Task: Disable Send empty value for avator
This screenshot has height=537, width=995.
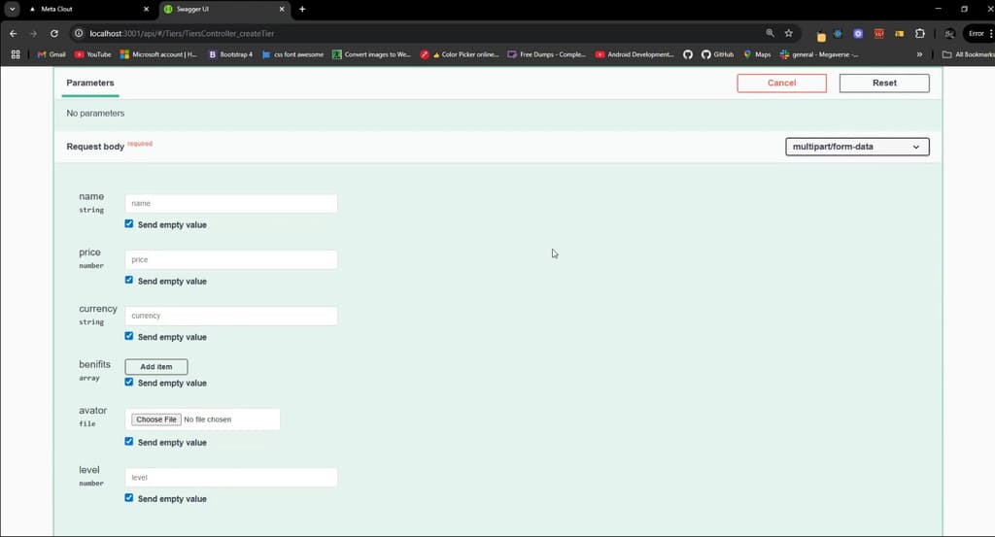Action: click(x=129, y=442)
